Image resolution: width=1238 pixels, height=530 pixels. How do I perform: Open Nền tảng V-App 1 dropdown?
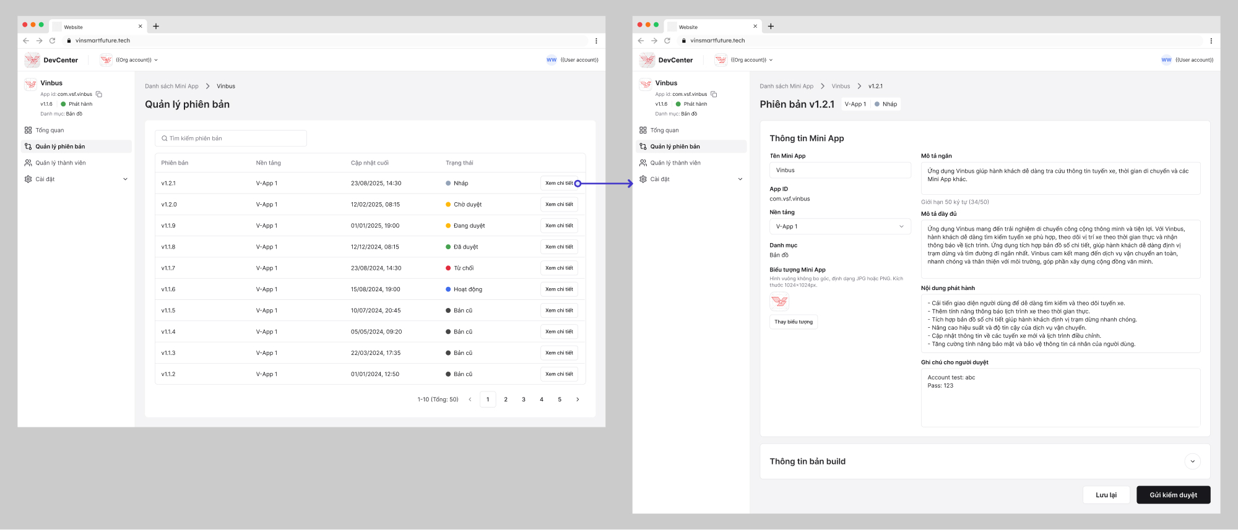(x=840, y=227)
